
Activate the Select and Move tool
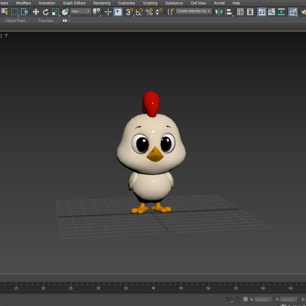click(36, 12)
